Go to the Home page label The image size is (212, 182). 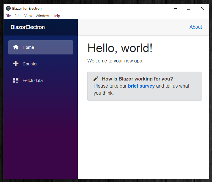point(28,47)
